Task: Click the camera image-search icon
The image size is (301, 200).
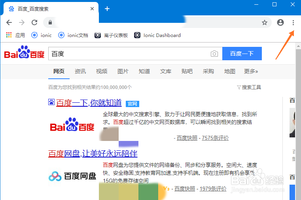Action: coord(214,54)
